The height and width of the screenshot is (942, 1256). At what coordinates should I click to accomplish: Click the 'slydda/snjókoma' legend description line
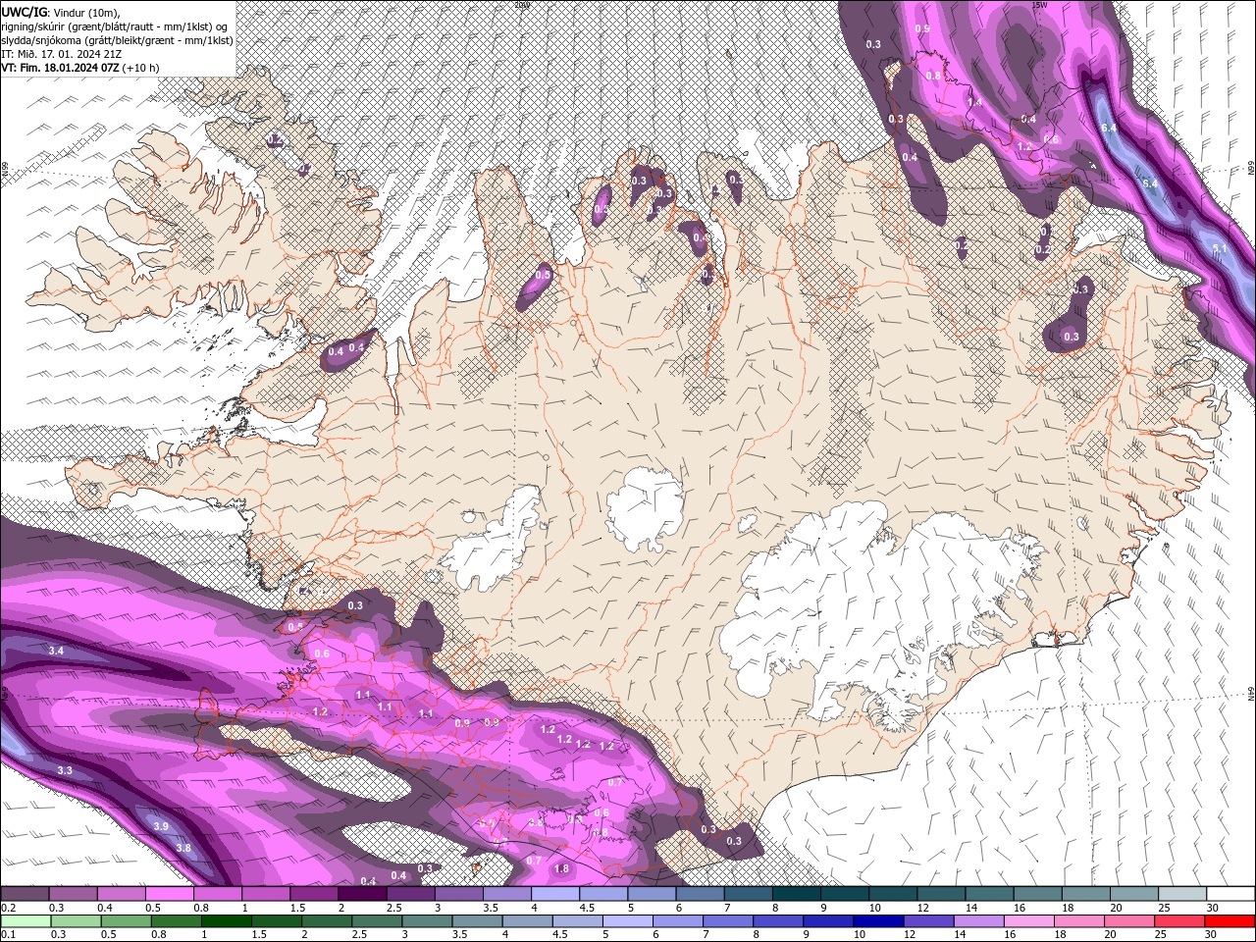click(117, 40)
